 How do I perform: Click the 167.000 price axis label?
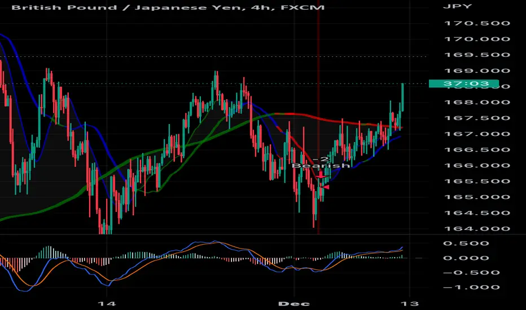[x=477, y=134]
